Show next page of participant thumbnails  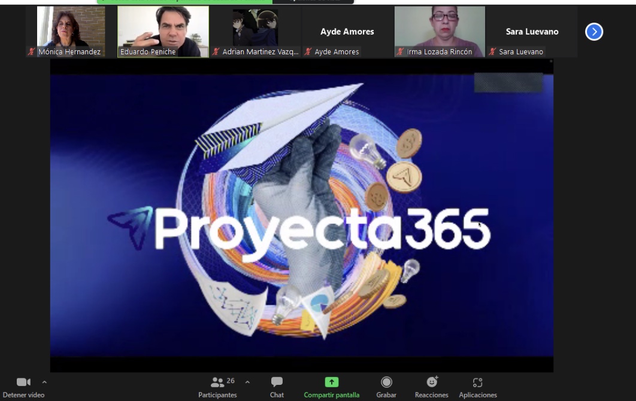click(x=594, y=32)
